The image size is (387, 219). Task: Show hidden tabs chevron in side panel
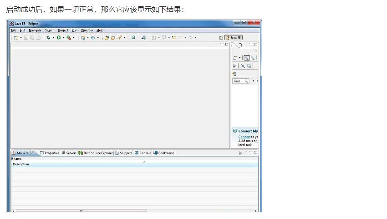(x=241, y=45)
